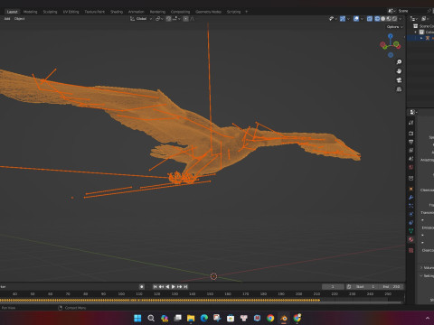The width and height of the screenshot is (434, 325).
Task: Open the Object properties tab (orange square)
Action: click(x=410, y=189)
